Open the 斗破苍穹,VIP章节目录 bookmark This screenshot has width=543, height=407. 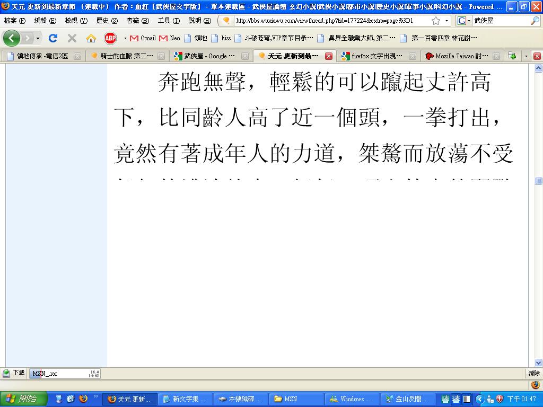tap(274, 38)
